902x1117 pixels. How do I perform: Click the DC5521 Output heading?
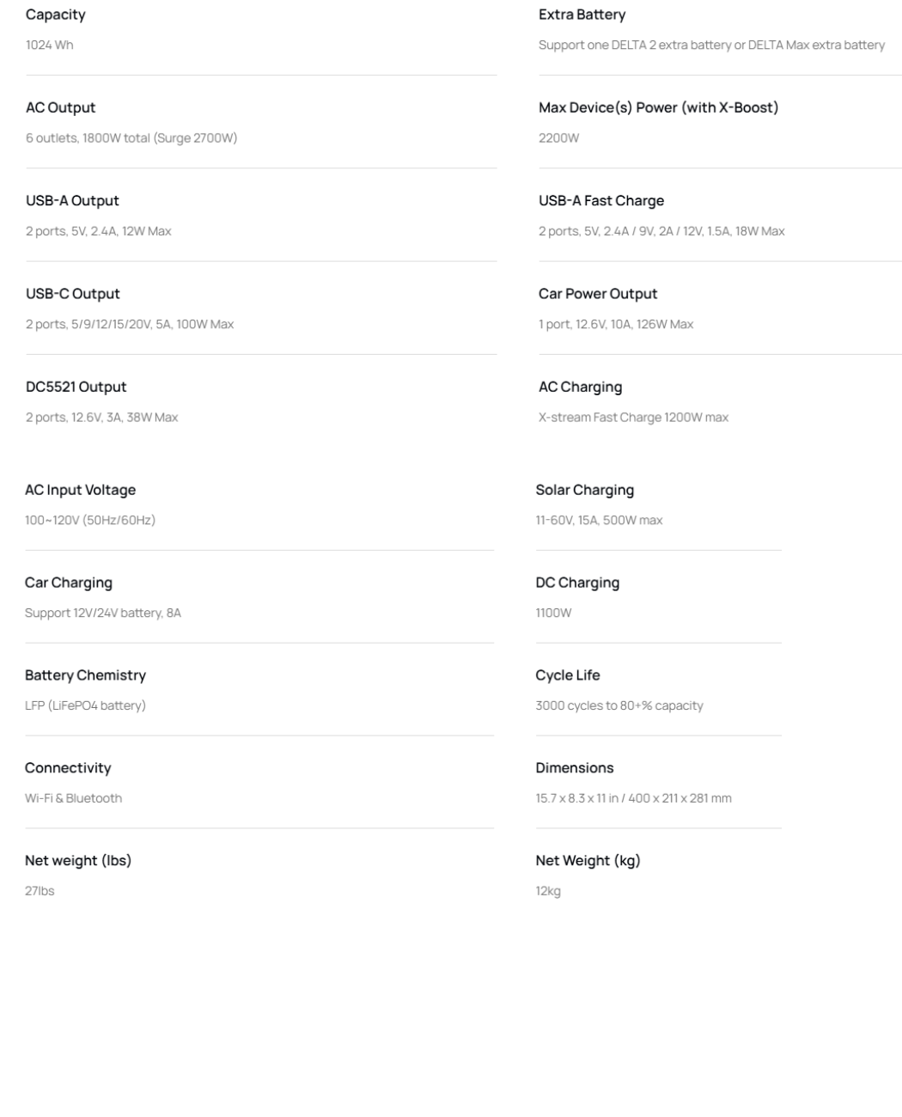[76, 387]
